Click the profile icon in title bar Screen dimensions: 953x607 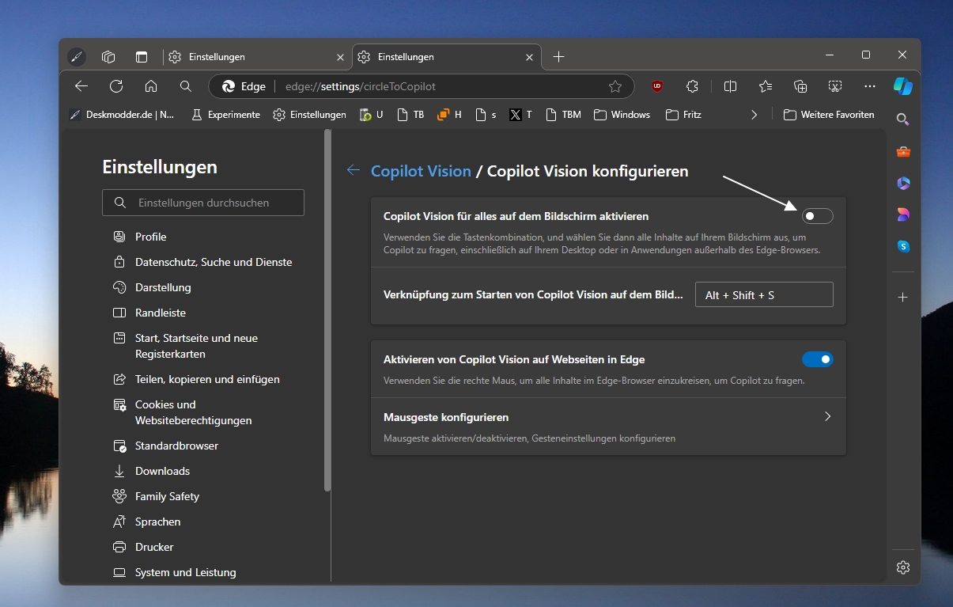click(76, 57)
